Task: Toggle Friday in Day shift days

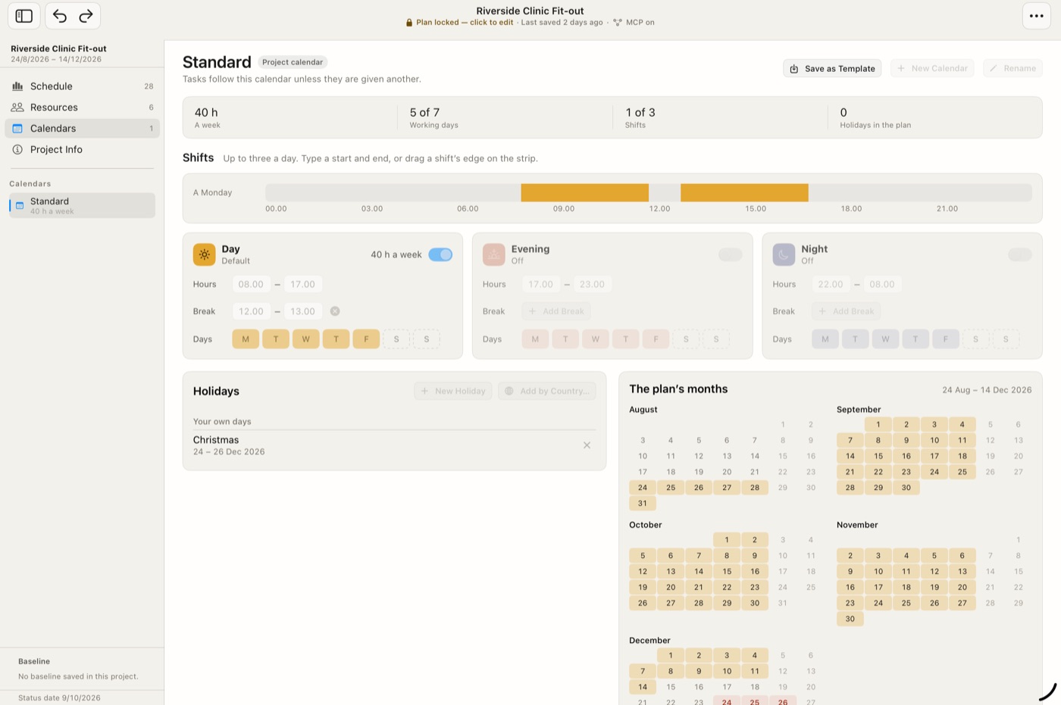Action: click(366, 339)
